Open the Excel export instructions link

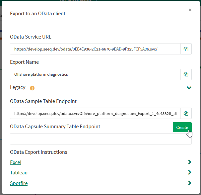(x=16, y=162)
